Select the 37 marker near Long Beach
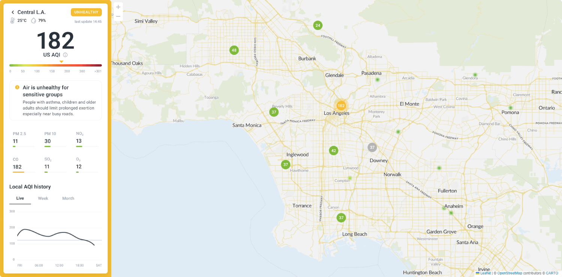This screenshot has height=277, width=562. pos(341,218)
